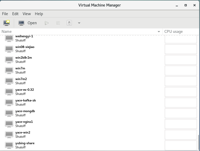Click the Name column sort arrow
200x151 pixels.
(159, 32)
